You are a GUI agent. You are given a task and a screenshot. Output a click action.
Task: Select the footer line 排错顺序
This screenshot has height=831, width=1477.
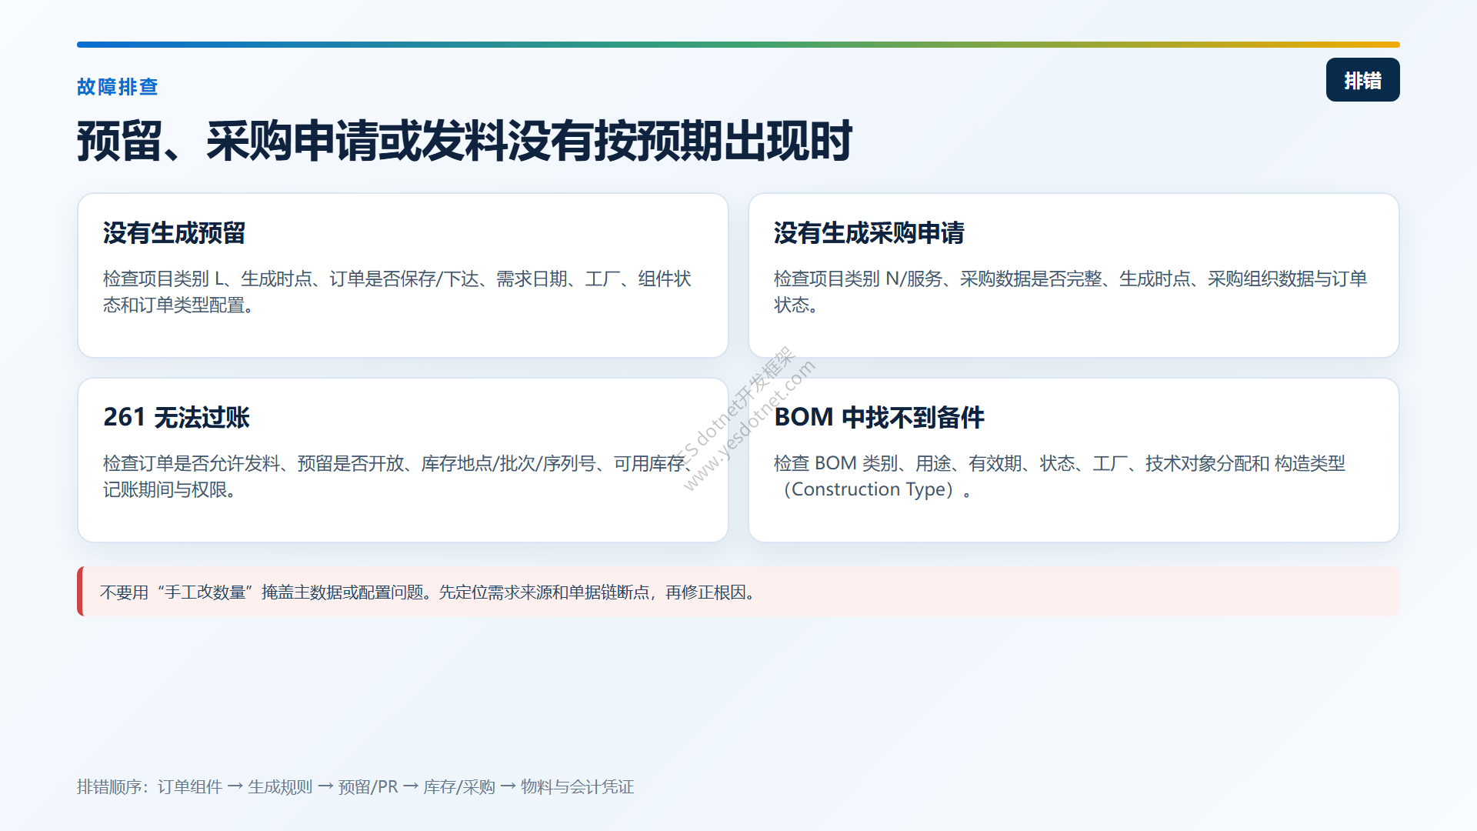pyautogui.click(x=355, y=786)
